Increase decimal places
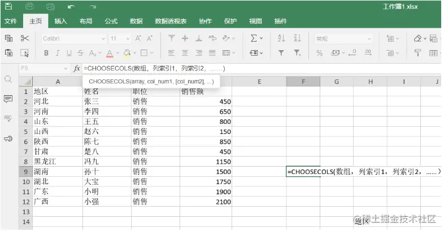The height and width of the screenshot is (232, 444). point(368,53)
